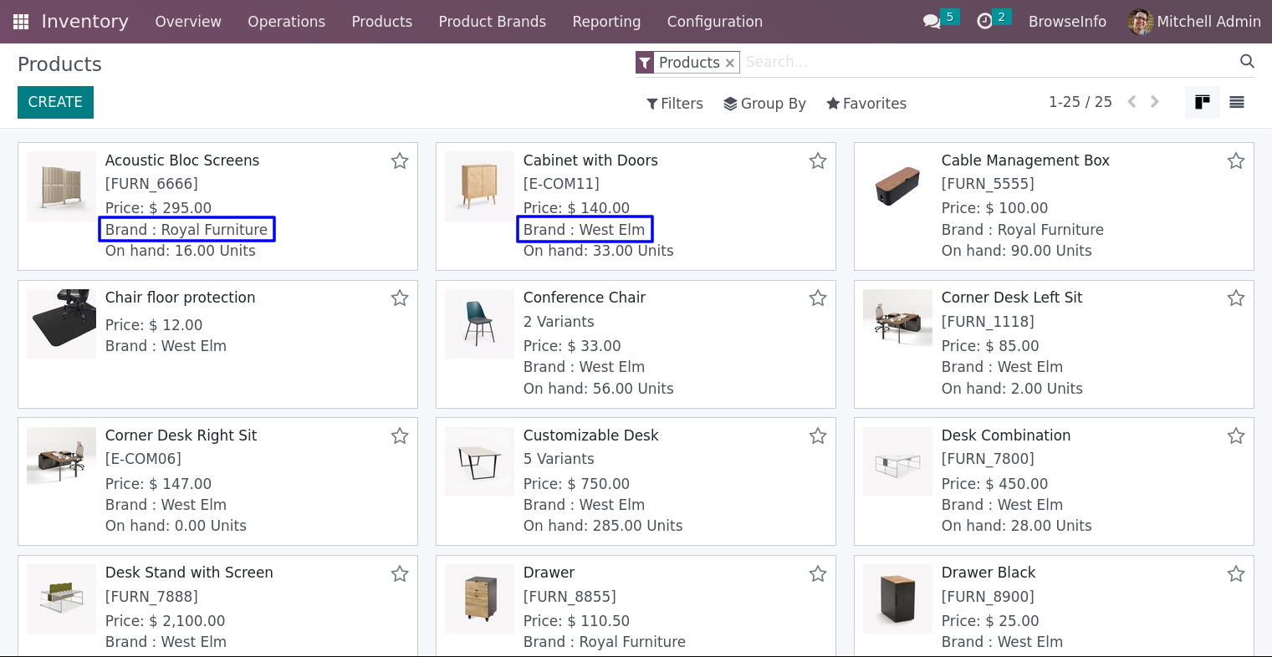Click 'Price: $ 2,100.00' on Desk Stand card
1272x657 pixels.
click(165, 621)
